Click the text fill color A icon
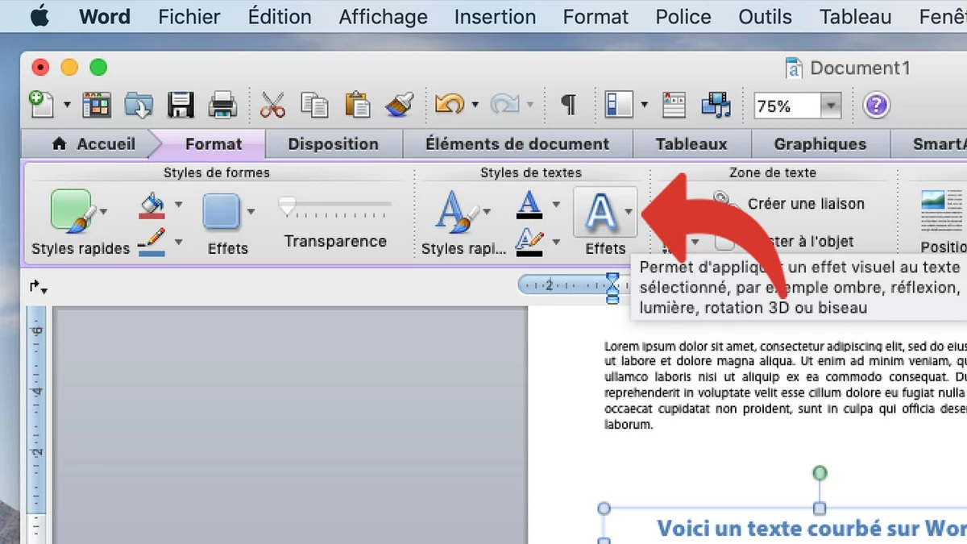This screenshot has width=967, height=544. (x=529, y=205)
